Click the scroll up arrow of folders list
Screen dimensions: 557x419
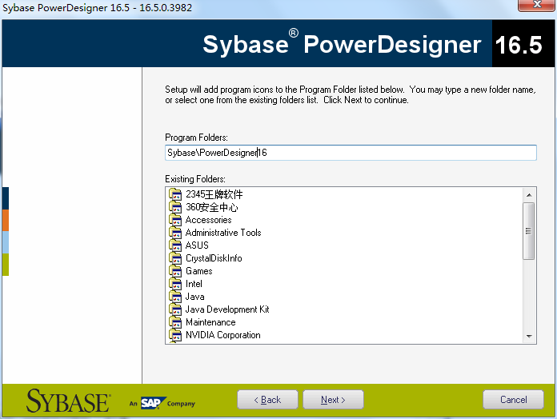point(529,195)
